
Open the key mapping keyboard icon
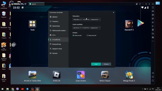pyautogui.click(x=153, y=11)
